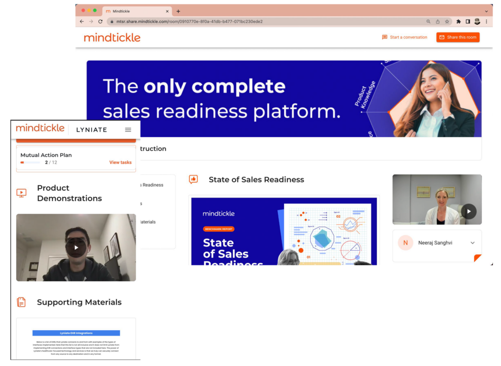
Task: Toggle the Chrome side panel icon
Action: (468, 22)
